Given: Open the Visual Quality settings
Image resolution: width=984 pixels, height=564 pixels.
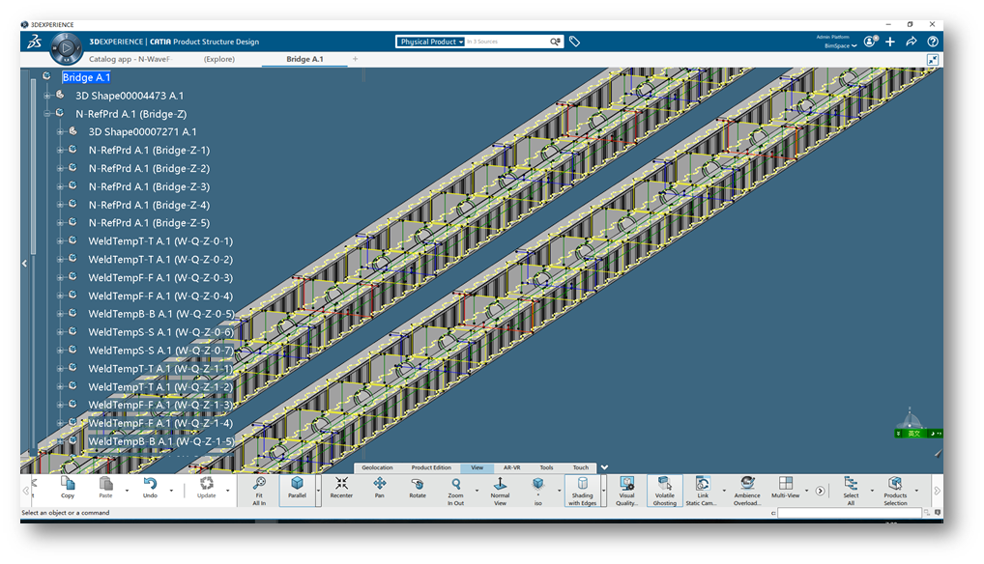Looking at the screenshot, I should point(626,488).
